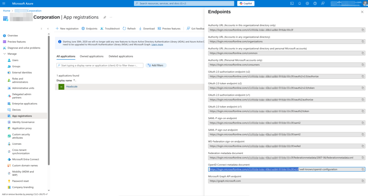The height and width of the screenshot is (196, 368).
Task: Open Cloud Shell from top bar
Action: pos(292,4)
